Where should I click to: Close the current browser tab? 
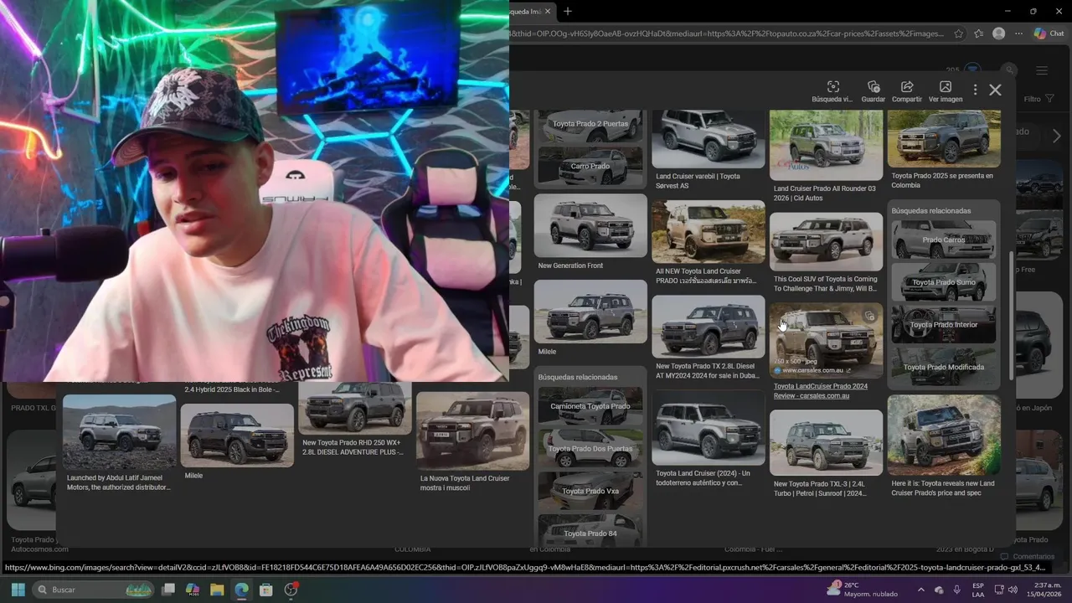(x=548, y=12)
